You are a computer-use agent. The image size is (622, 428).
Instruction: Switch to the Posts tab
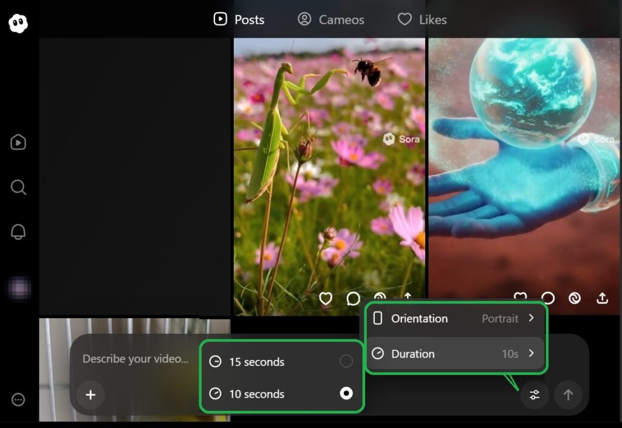click(x=239, y=19)
